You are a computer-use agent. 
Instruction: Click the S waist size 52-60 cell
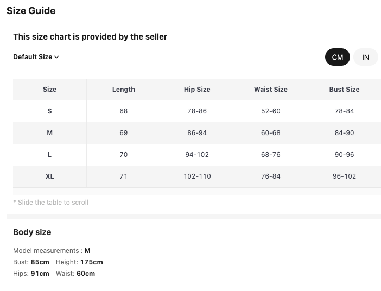(270, 111)
